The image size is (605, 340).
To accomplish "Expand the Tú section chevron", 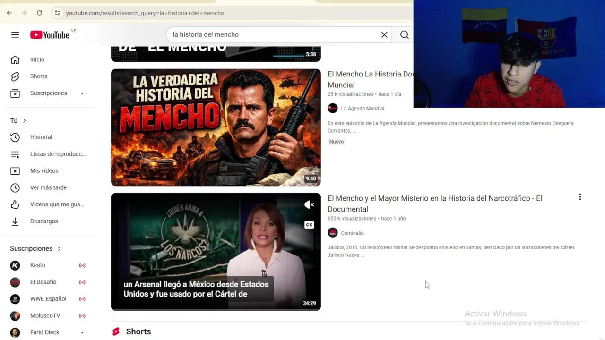I will [24, 120].
